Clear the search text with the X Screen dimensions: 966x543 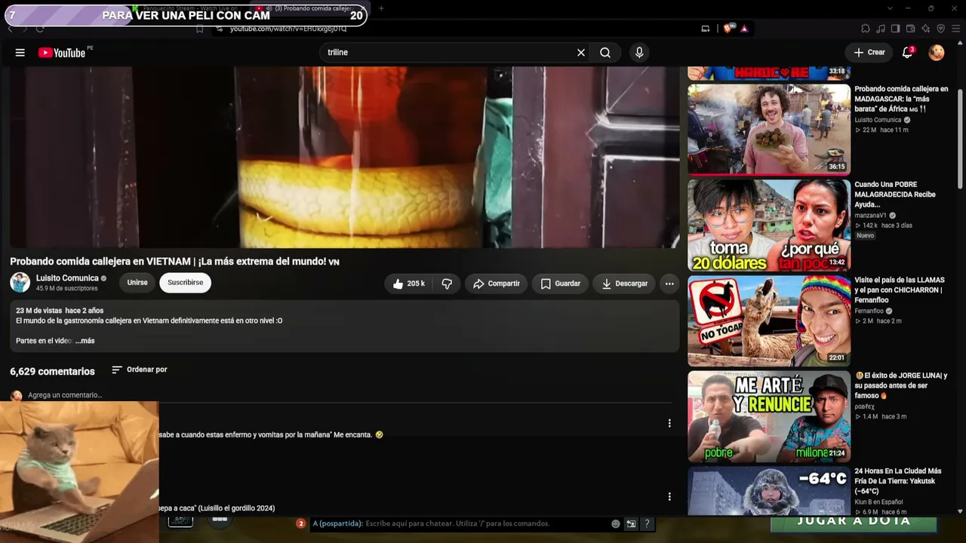(581, 53)
